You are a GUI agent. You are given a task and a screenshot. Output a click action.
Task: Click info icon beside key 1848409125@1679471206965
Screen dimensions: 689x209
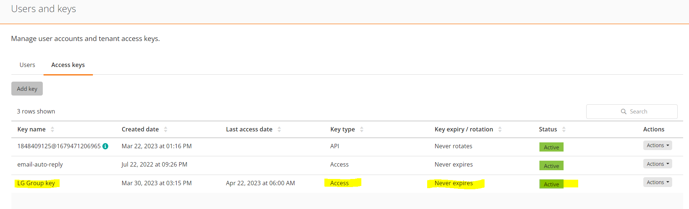tap(105, 146)
